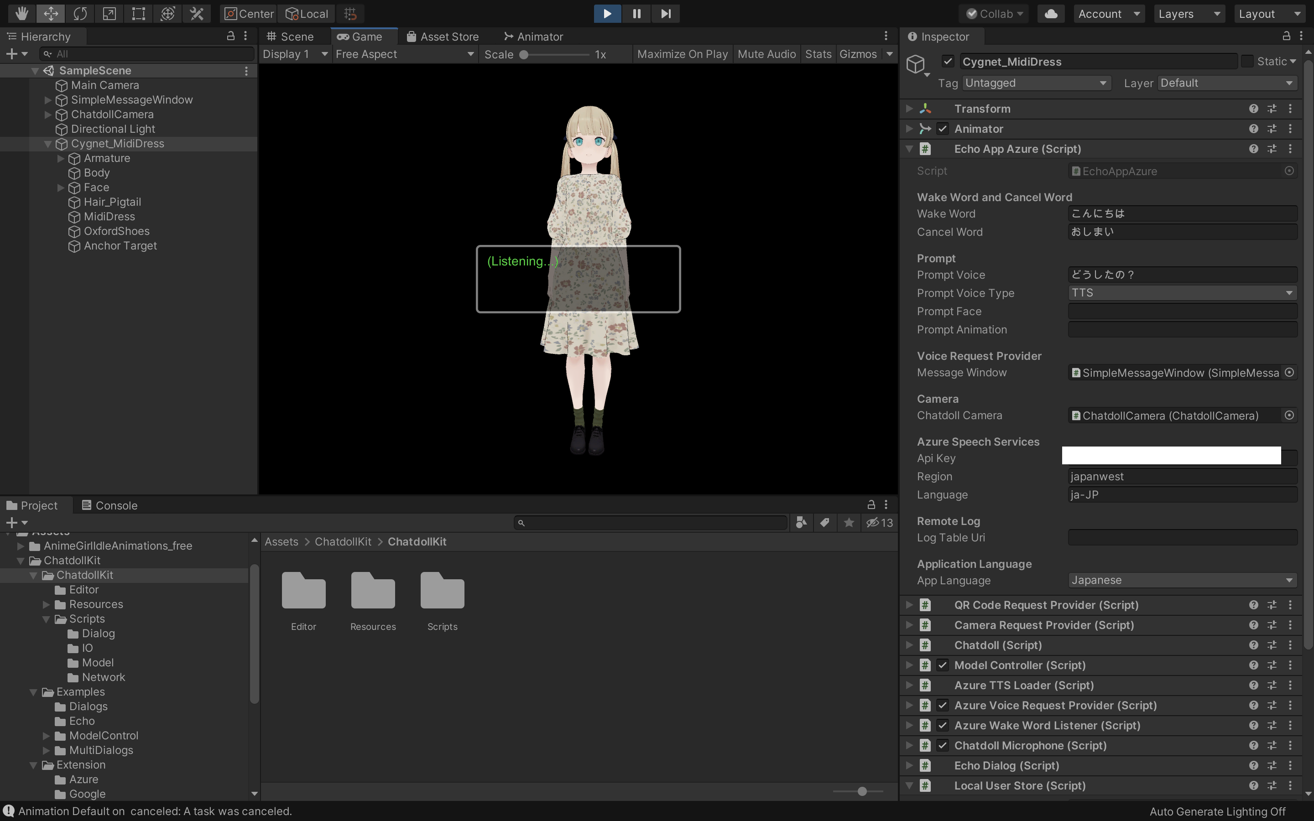Open Transform component preset settings icon

1272,109
